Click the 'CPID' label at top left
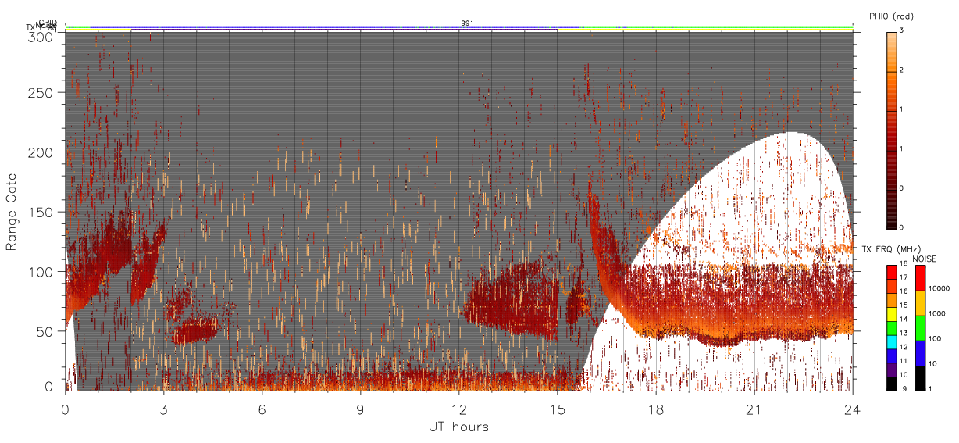 coord(48,23)
